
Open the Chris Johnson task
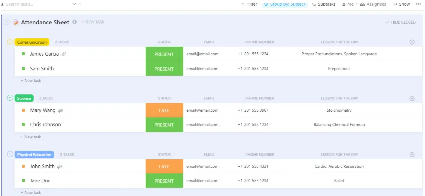[x=45, y=125]
